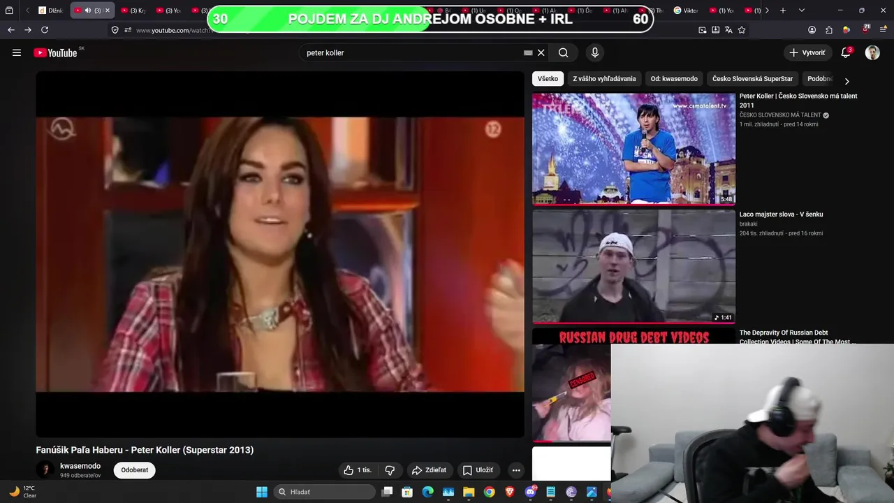Subscribe with the Odoberať button
The image size is (894, 503).
click(135, 470)
